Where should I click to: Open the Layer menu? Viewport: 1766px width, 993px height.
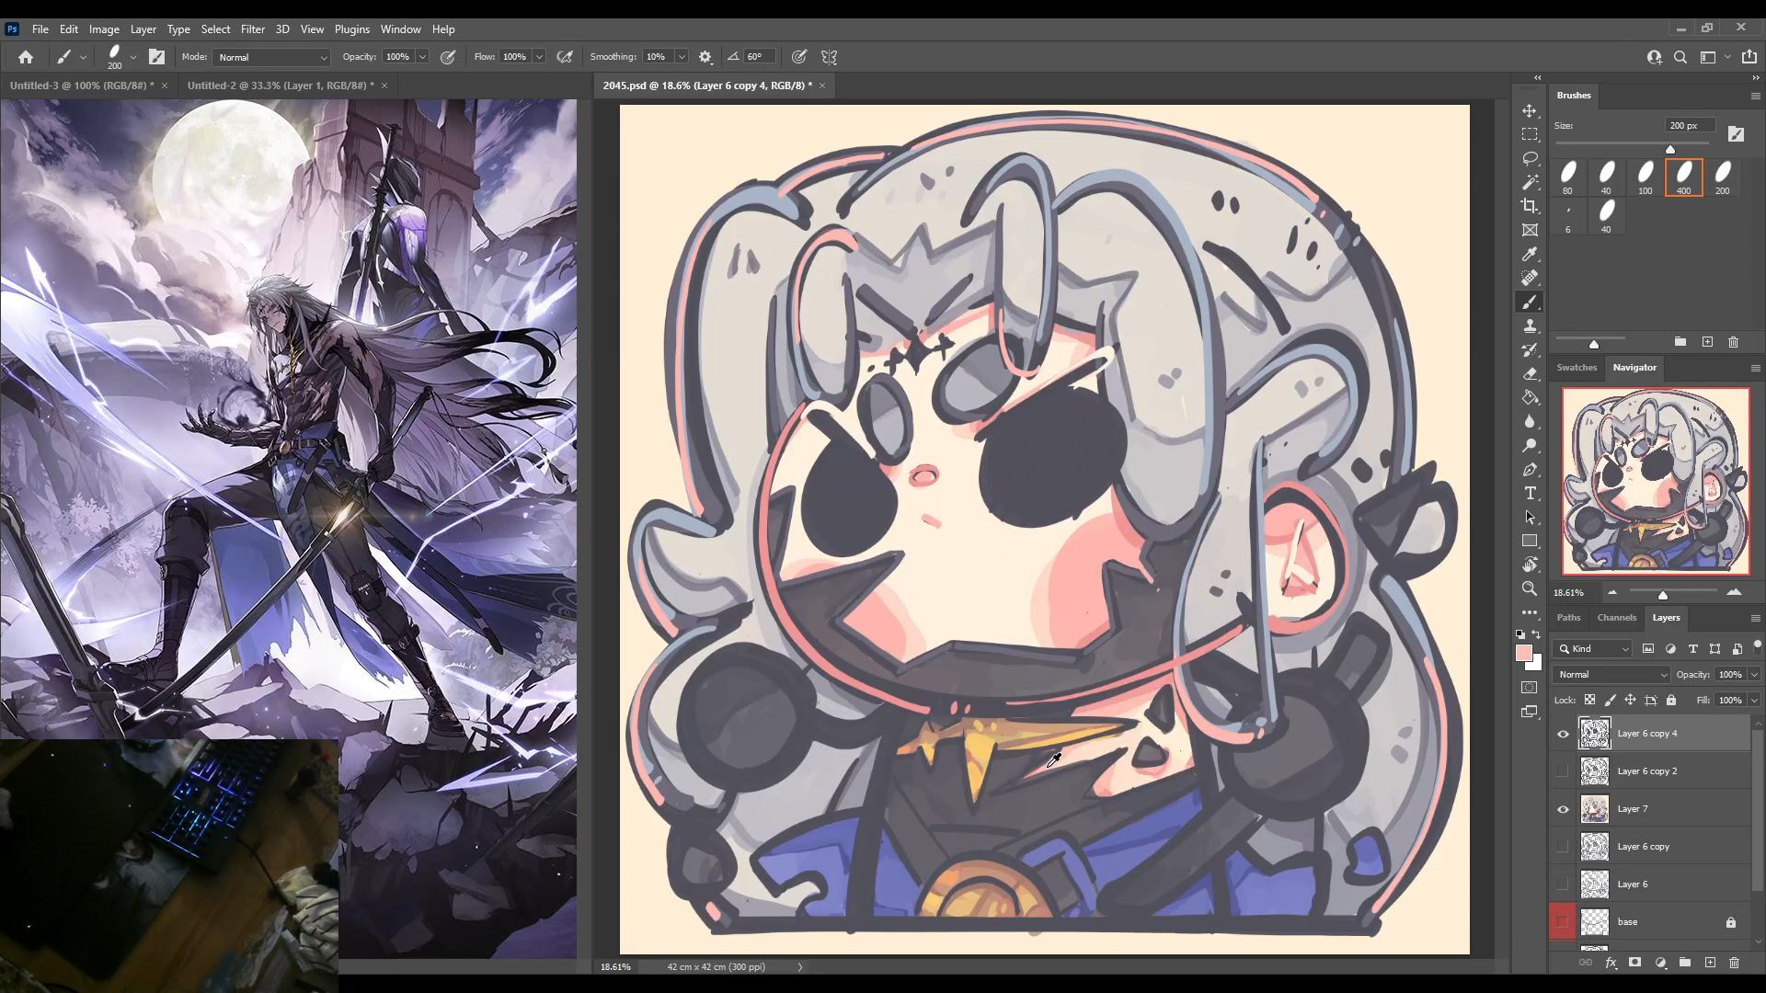coord(143,29)
